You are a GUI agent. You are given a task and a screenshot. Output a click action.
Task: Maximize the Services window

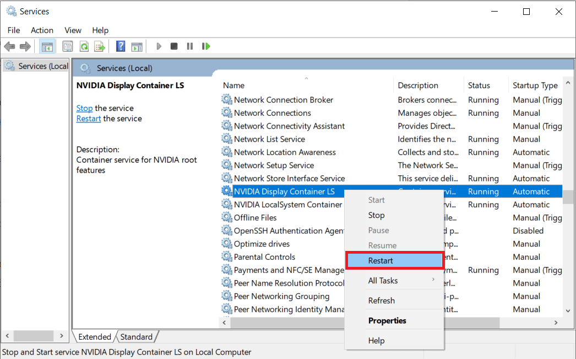(x=526, y=12)
